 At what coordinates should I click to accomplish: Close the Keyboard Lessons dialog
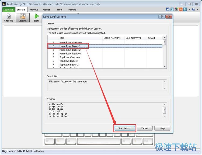pos(169,17)
